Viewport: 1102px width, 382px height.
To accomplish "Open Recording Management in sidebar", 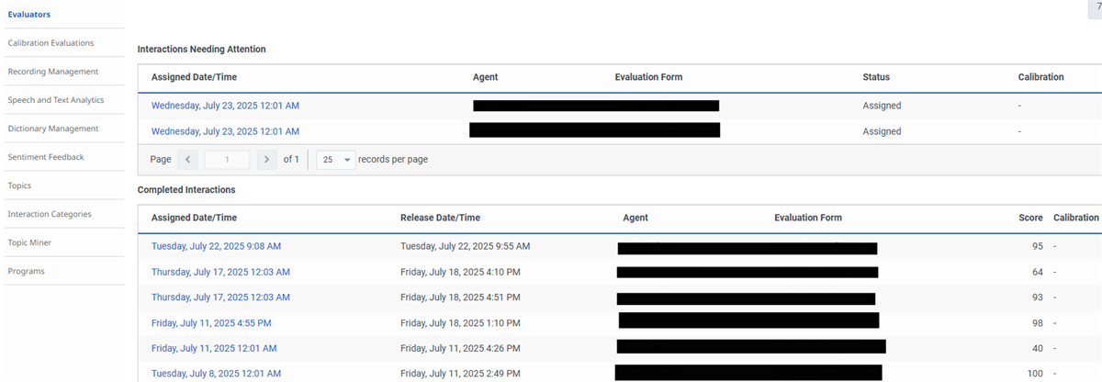I will pyautogui.click(x=52, y=71).
